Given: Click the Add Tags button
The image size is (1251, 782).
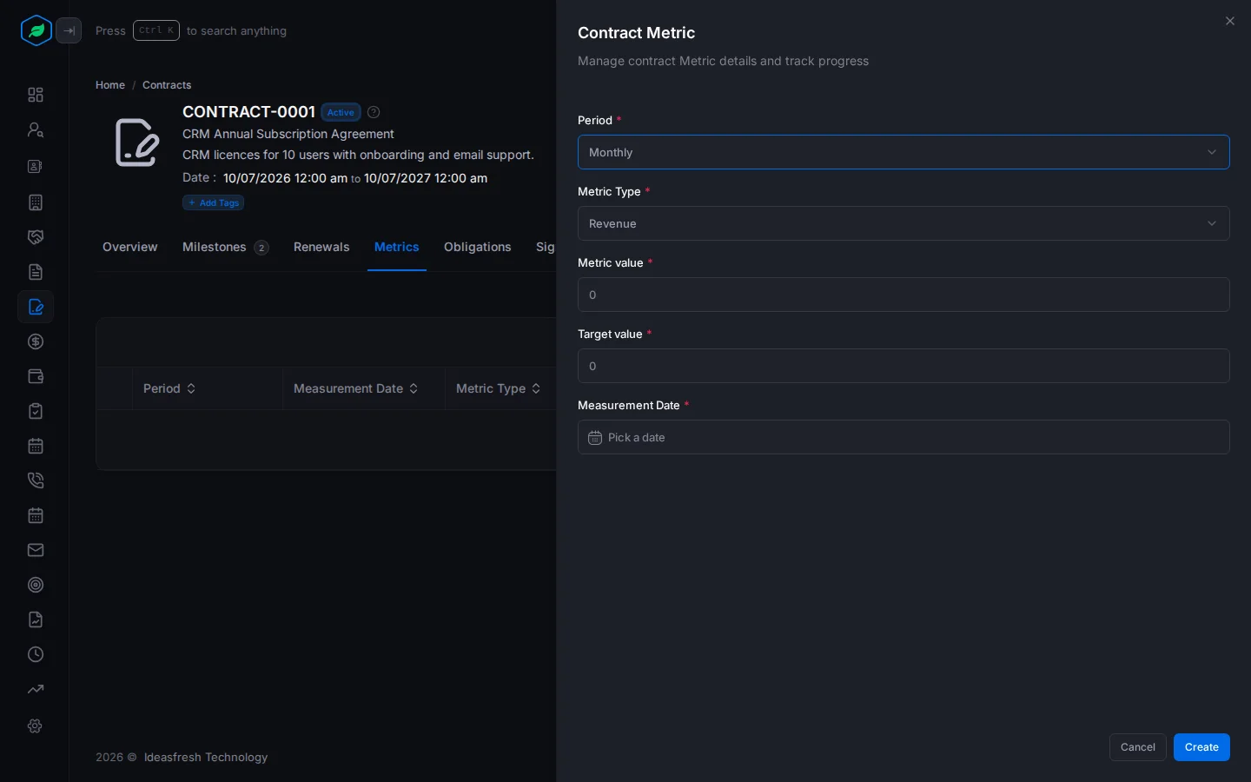Looking at the screenshot, I should (214, 202).
